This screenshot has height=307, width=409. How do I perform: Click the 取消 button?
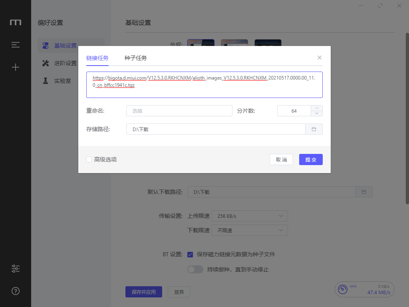281,159
